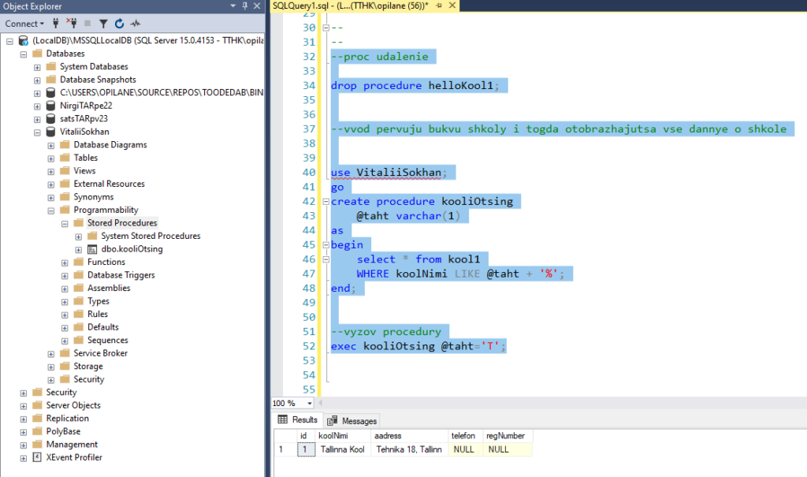
Task: Open the Connect dropdown in Object Explorer
Action: tap(24, 24)
